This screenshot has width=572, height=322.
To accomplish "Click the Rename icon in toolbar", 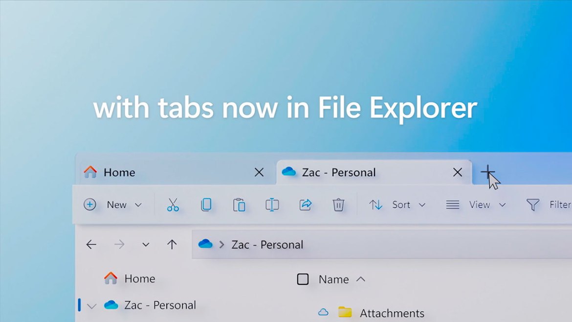I will (272, 205).
